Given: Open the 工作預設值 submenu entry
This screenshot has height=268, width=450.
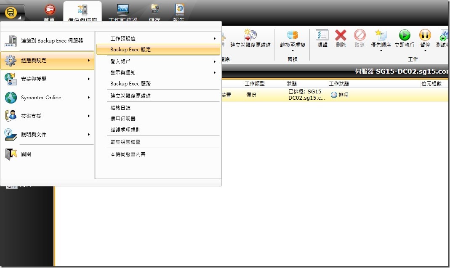Looking at the screenshot, I should [158, 38].
